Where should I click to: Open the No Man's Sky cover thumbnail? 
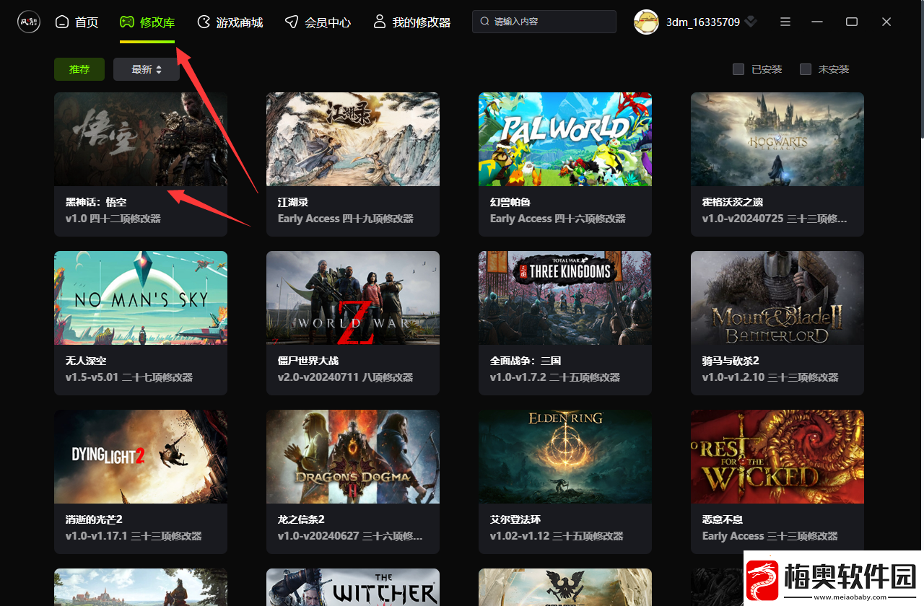[x=141, y=298]
